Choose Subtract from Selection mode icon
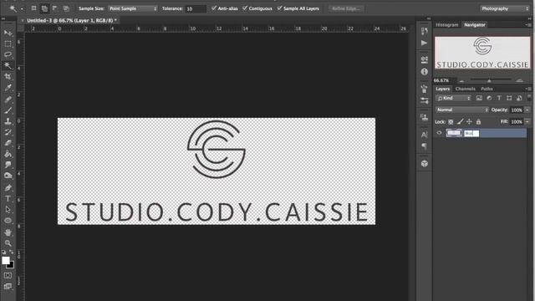 [x=55, y=8]
